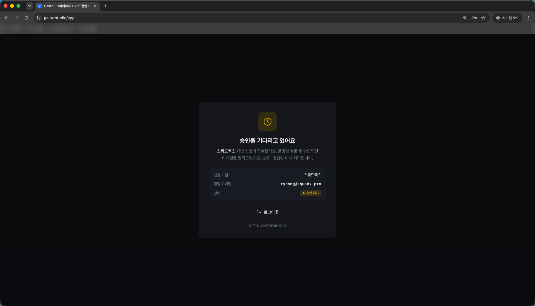Reload the gainz.studio page
Screen dimensions: 535x306
click(26, 18)
